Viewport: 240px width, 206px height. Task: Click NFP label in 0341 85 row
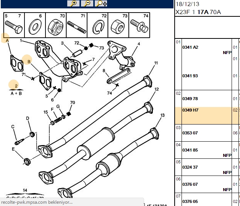[227, 155]
